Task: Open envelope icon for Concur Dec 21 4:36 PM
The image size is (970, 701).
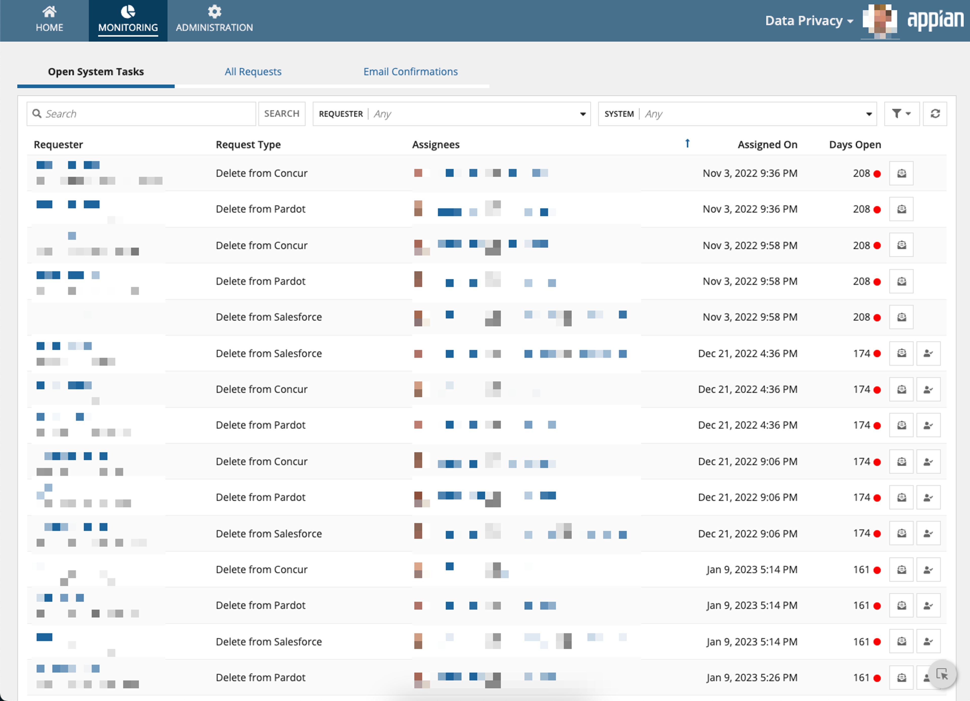Action: click(x=901, y=389)
